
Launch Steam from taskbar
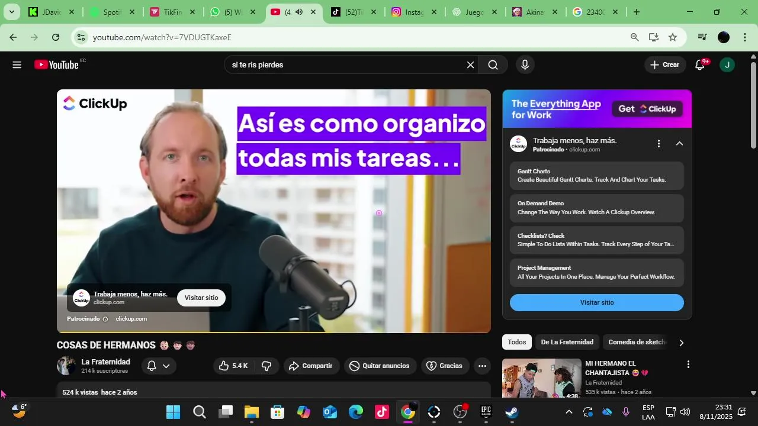point(512,412)
